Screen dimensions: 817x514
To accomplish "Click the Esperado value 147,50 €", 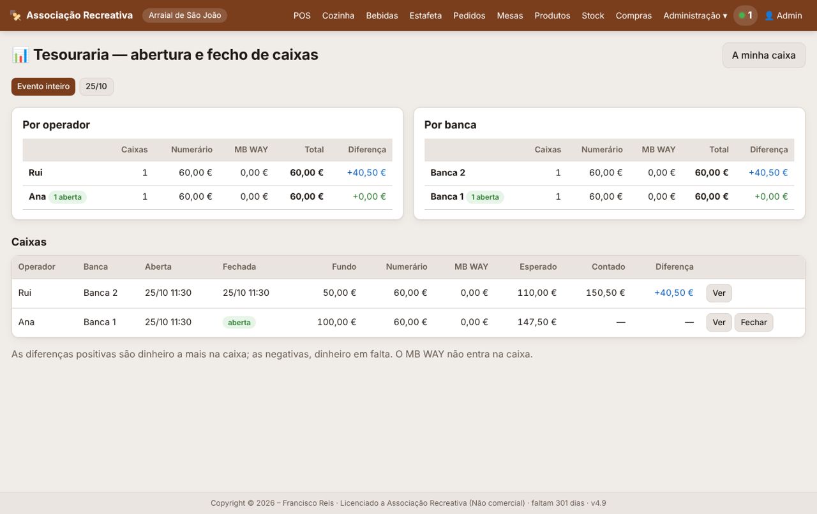I will [x=537, y=322].
